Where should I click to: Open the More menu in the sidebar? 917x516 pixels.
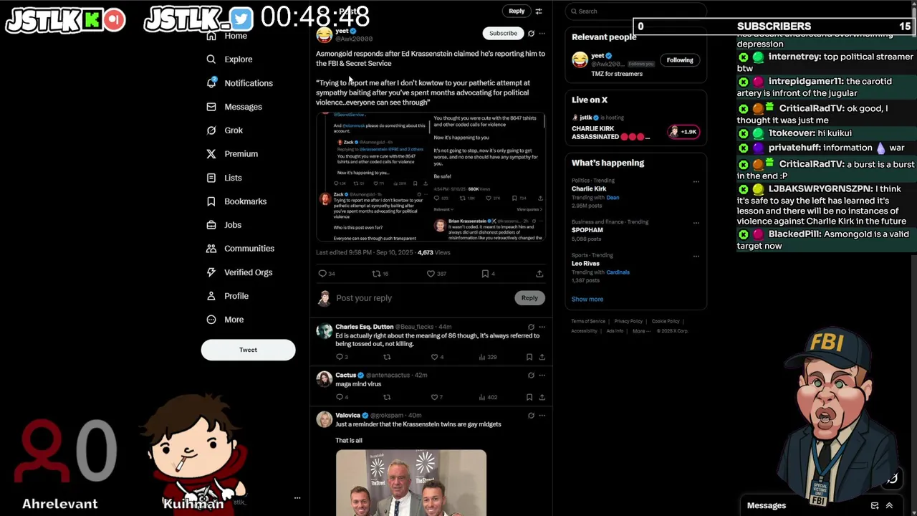[226, 320]
